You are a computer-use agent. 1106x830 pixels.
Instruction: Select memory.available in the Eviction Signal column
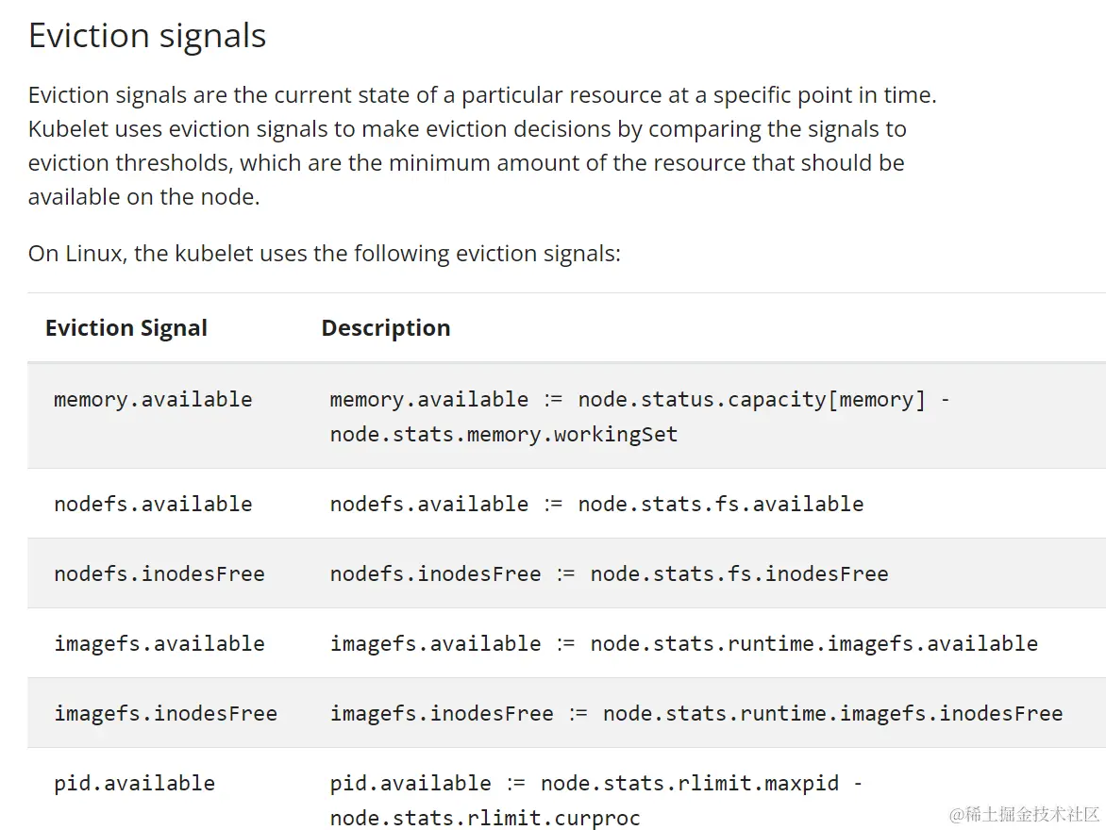(x=153, y=399)
